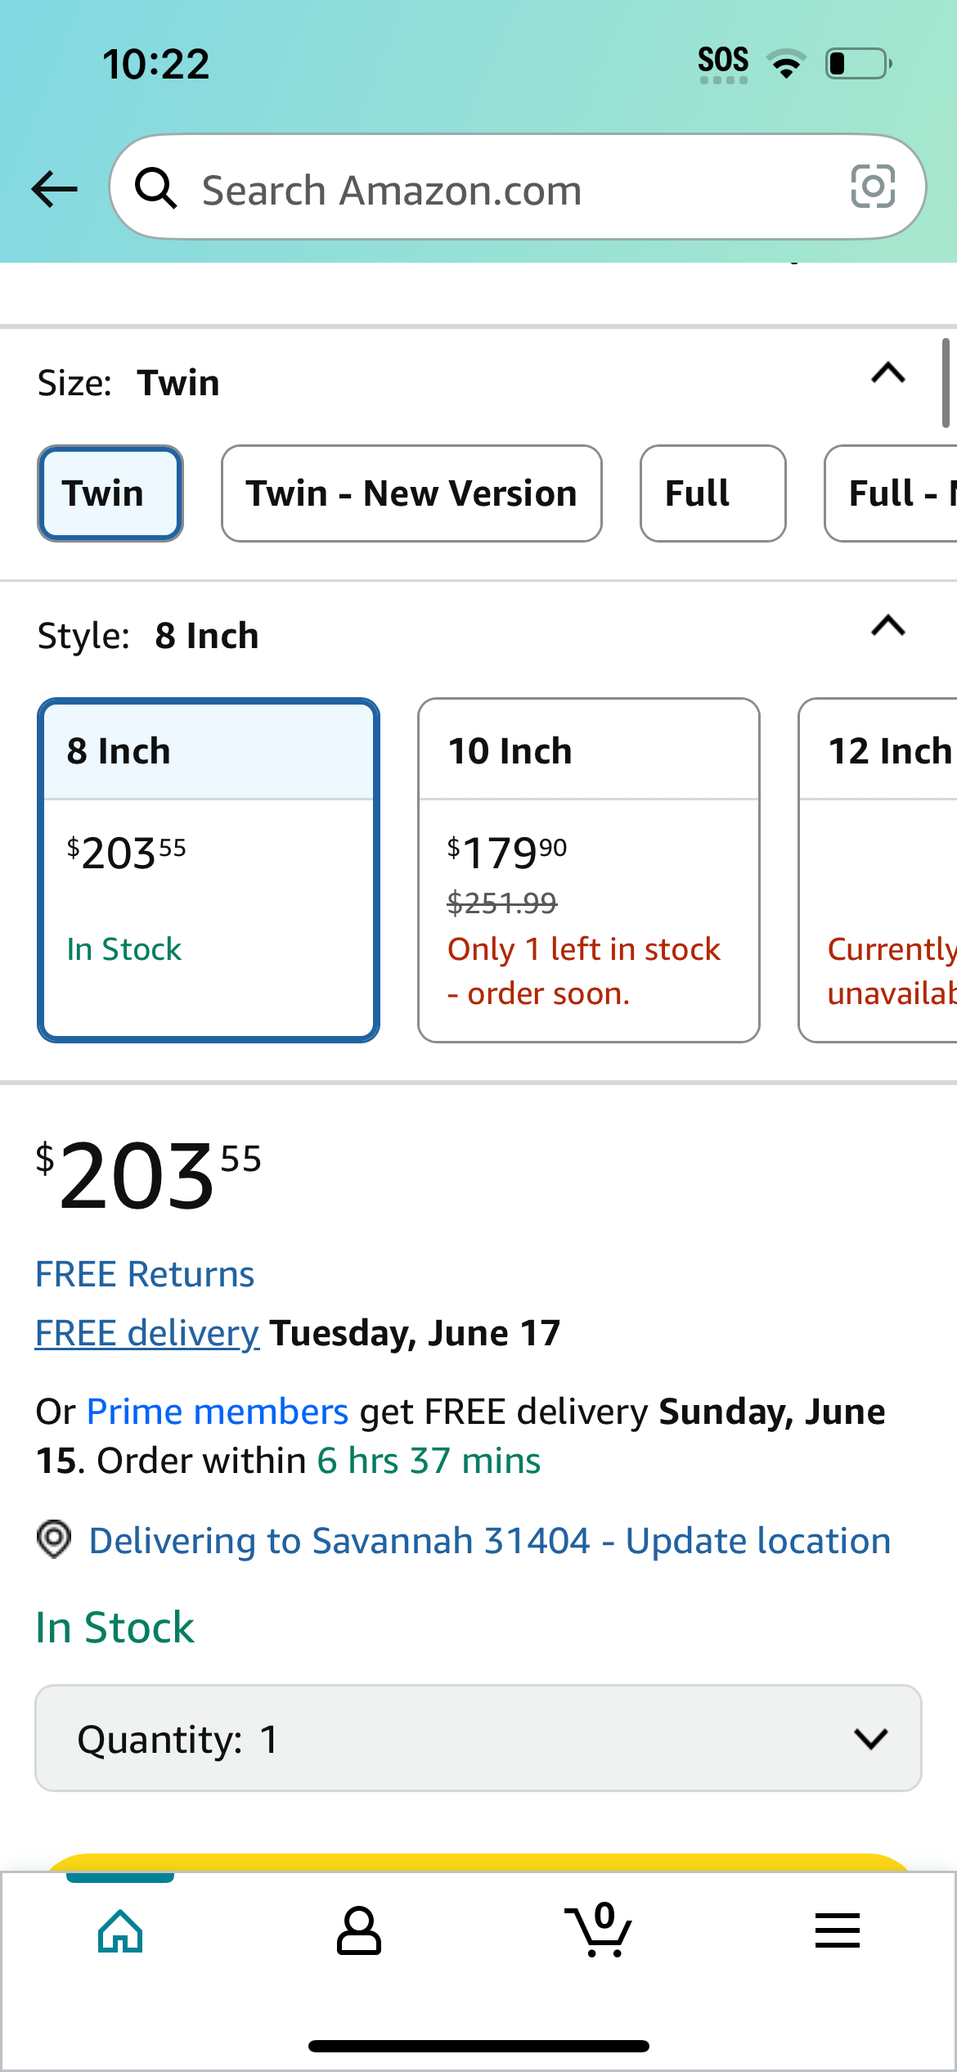
Task: Open the account profile icon
Action: pos(358,1931)
